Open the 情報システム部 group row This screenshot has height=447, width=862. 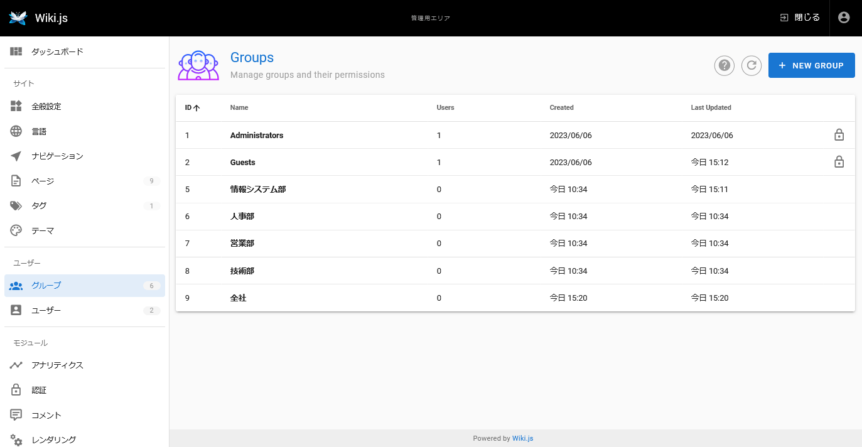tap(258, 189)
